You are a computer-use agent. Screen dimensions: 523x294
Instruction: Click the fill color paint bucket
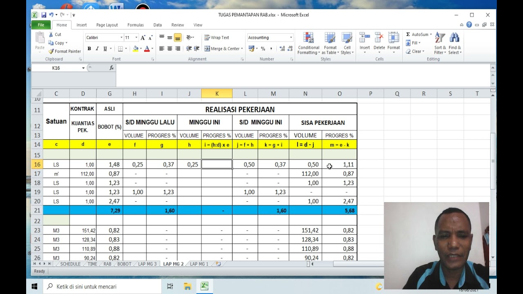(136, 49)
